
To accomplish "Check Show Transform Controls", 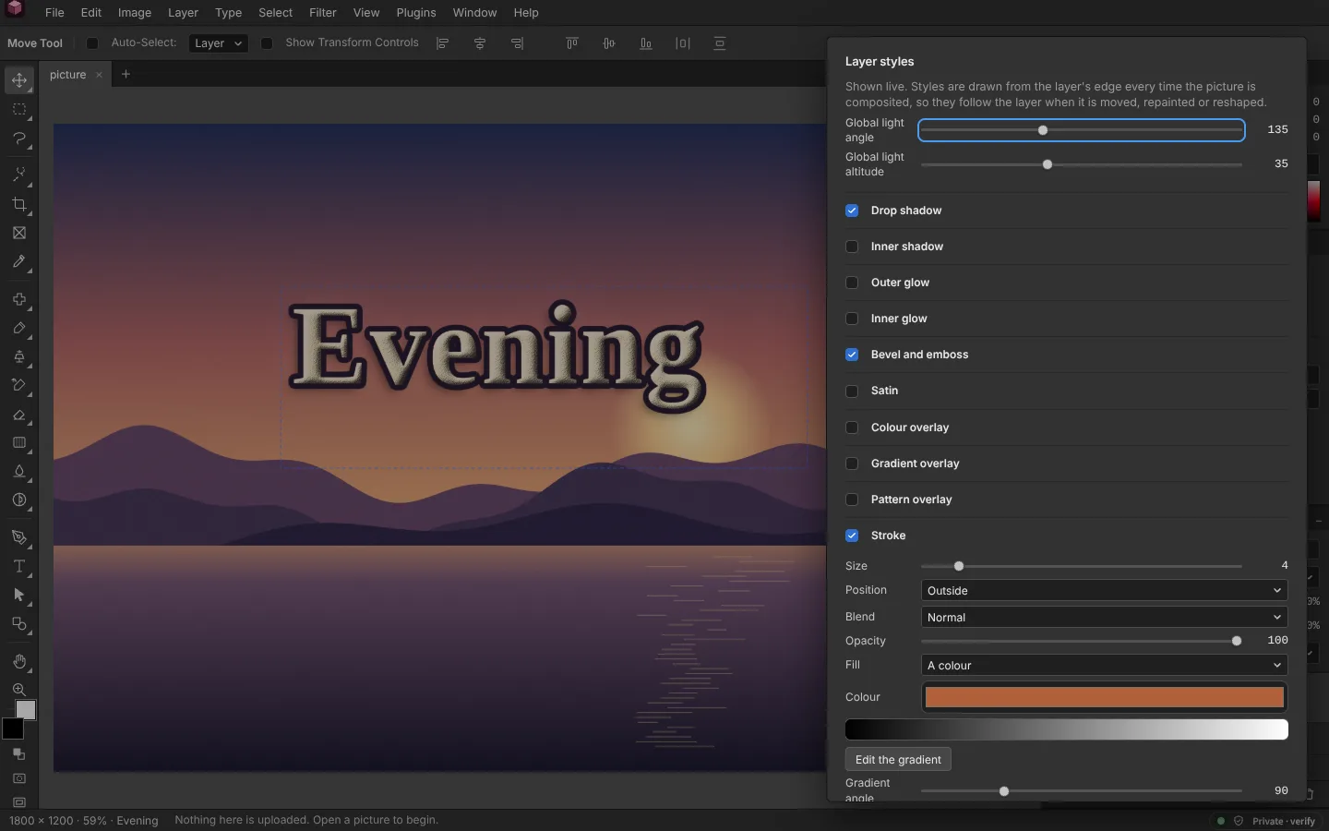I will point(267,43).
